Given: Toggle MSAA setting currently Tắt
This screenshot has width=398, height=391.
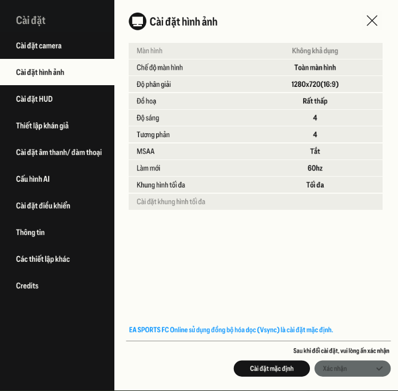Looking at the screenshot, I should [x=315, y=151].
